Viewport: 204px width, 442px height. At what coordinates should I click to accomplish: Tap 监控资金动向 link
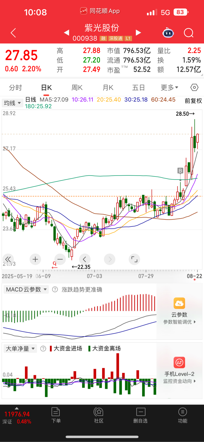coord(179,381)
